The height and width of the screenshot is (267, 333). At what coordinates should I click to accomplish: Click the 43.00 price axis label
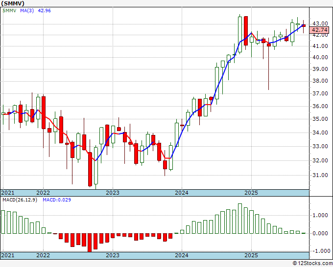click(x=320, y=23)
